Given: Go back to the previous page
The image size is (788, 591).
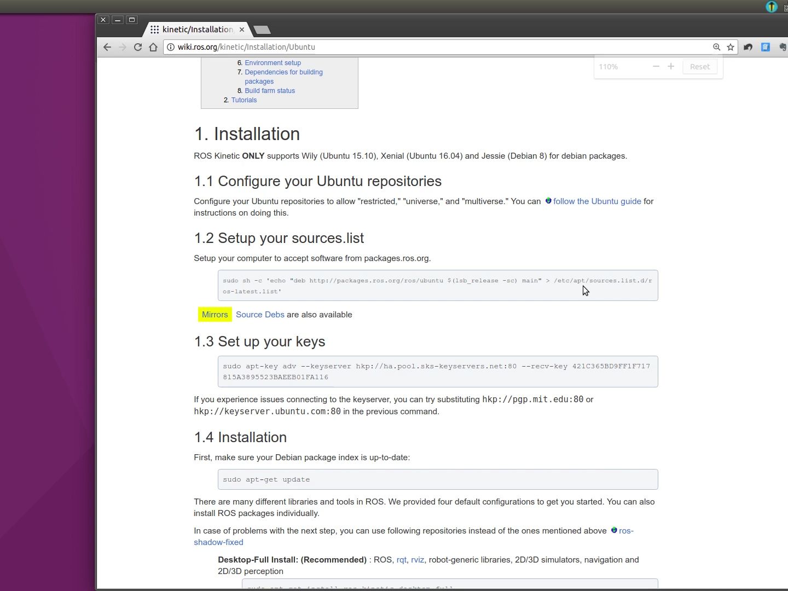Looking at the screenshot, I should (107, 47).
